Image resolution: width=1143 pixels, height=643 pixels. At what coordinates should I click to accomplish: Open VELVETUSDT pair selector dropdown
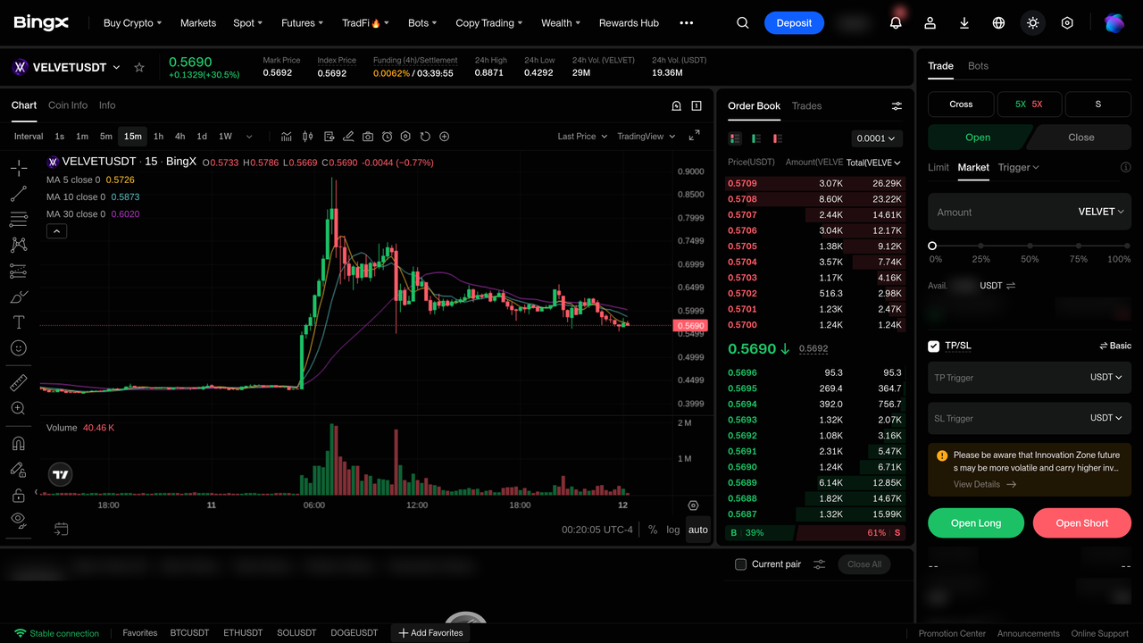[116, 67]
